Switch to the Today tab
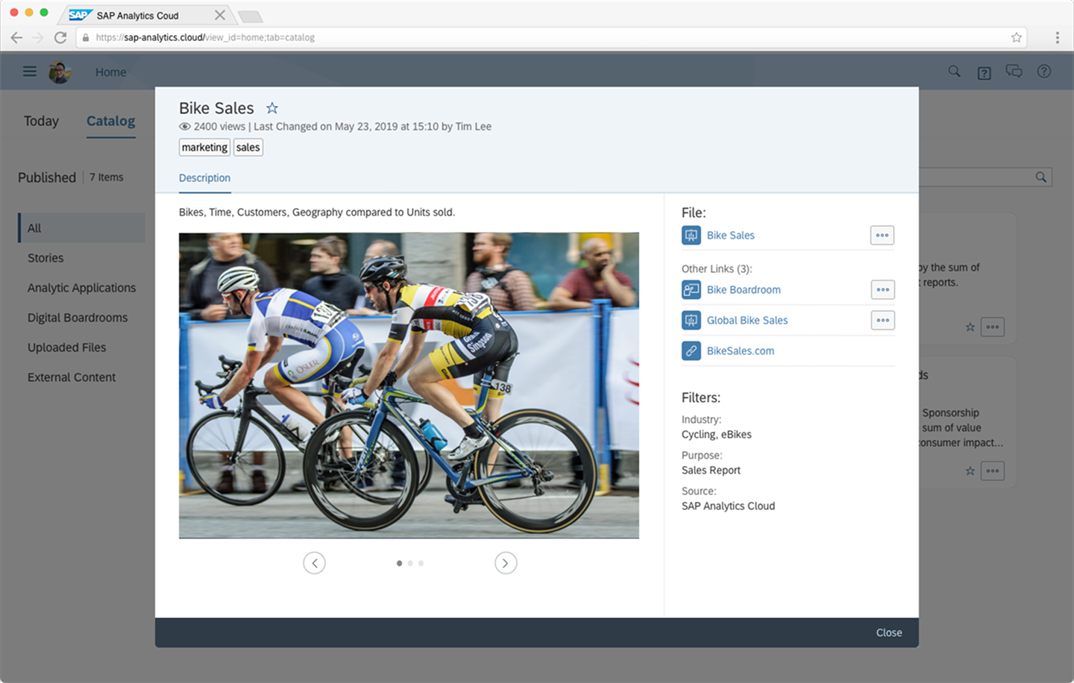The width and height of the screenshot is (1074, 683). pos(41,121)
